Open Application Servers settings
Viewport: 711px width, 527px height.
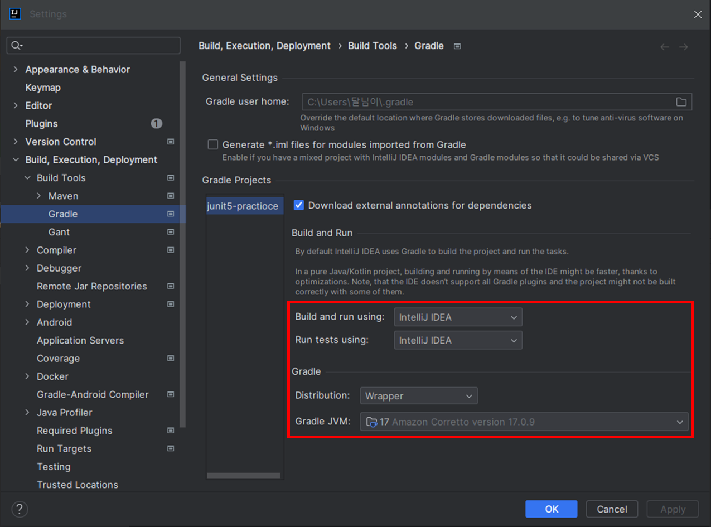click(80, 340)
